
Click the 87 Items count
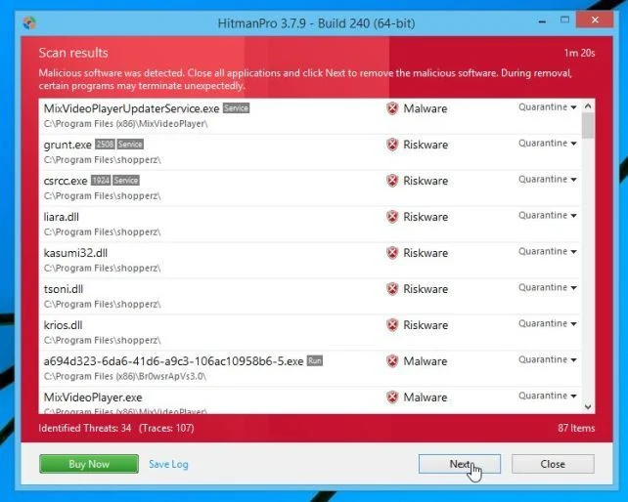[x=576, y=428]
